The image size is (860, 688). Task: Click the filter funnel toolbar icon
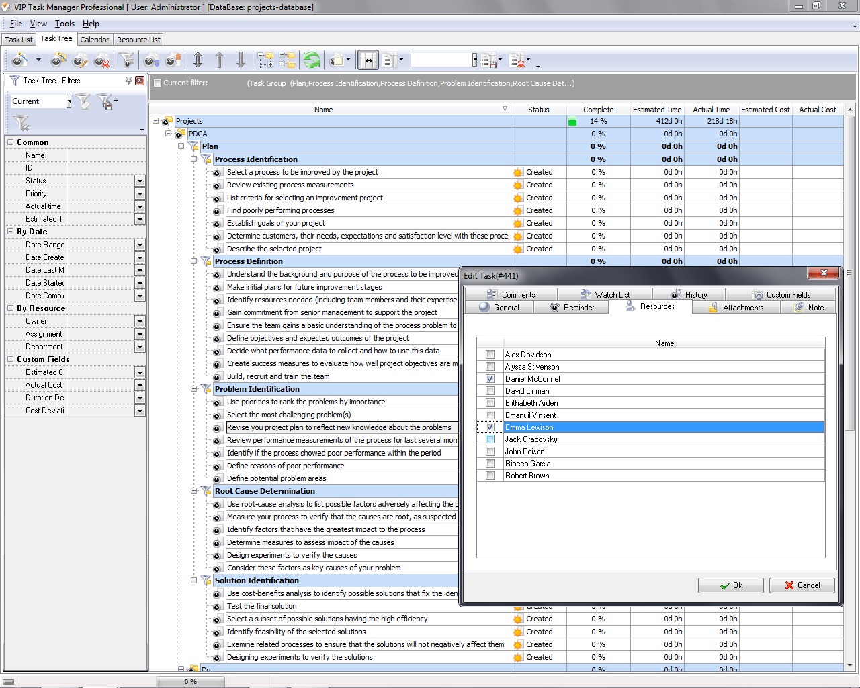[126, 61]
